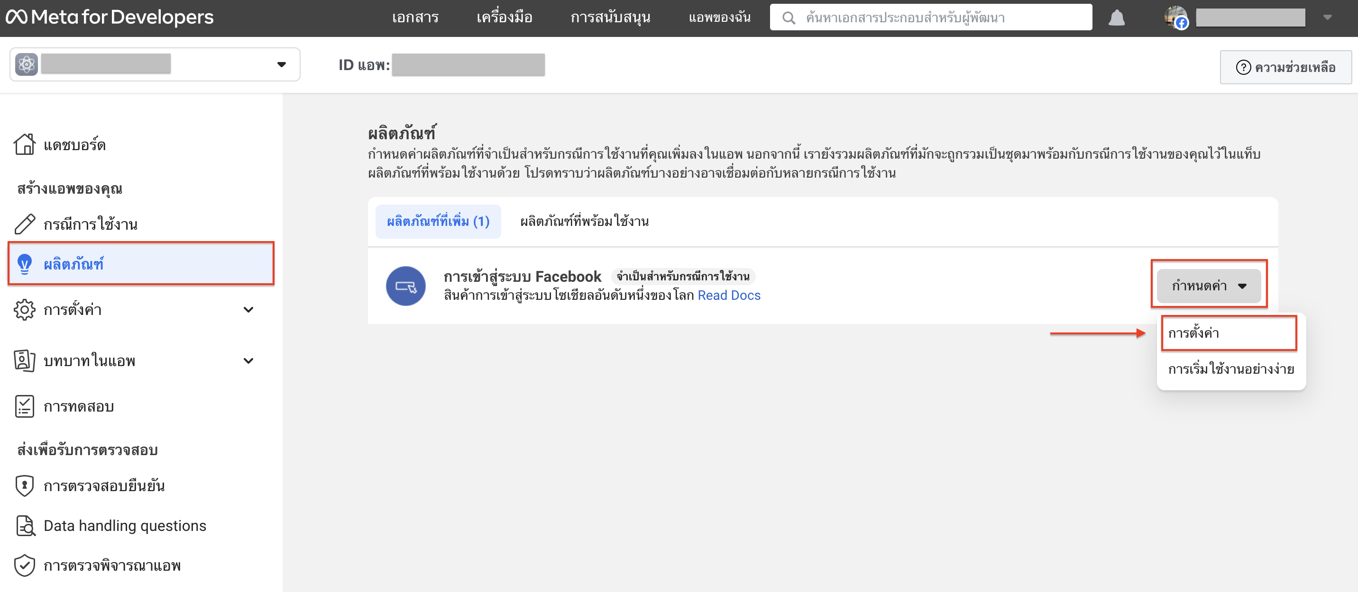The height and width of the screenshot is (592, 1358).
Task: Click the จำเป็นสำหรับกรณีการใช้งาน badge
Action: coord(683,276)
